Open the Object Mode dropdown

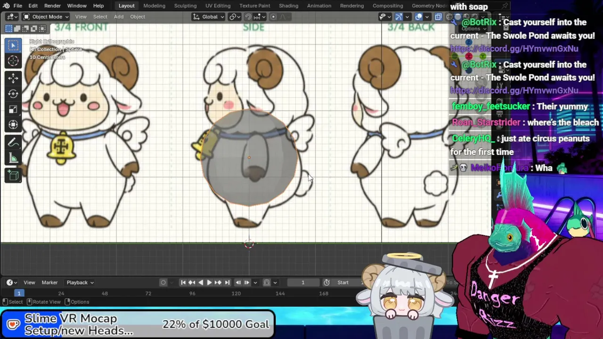[x=46, y=17]
